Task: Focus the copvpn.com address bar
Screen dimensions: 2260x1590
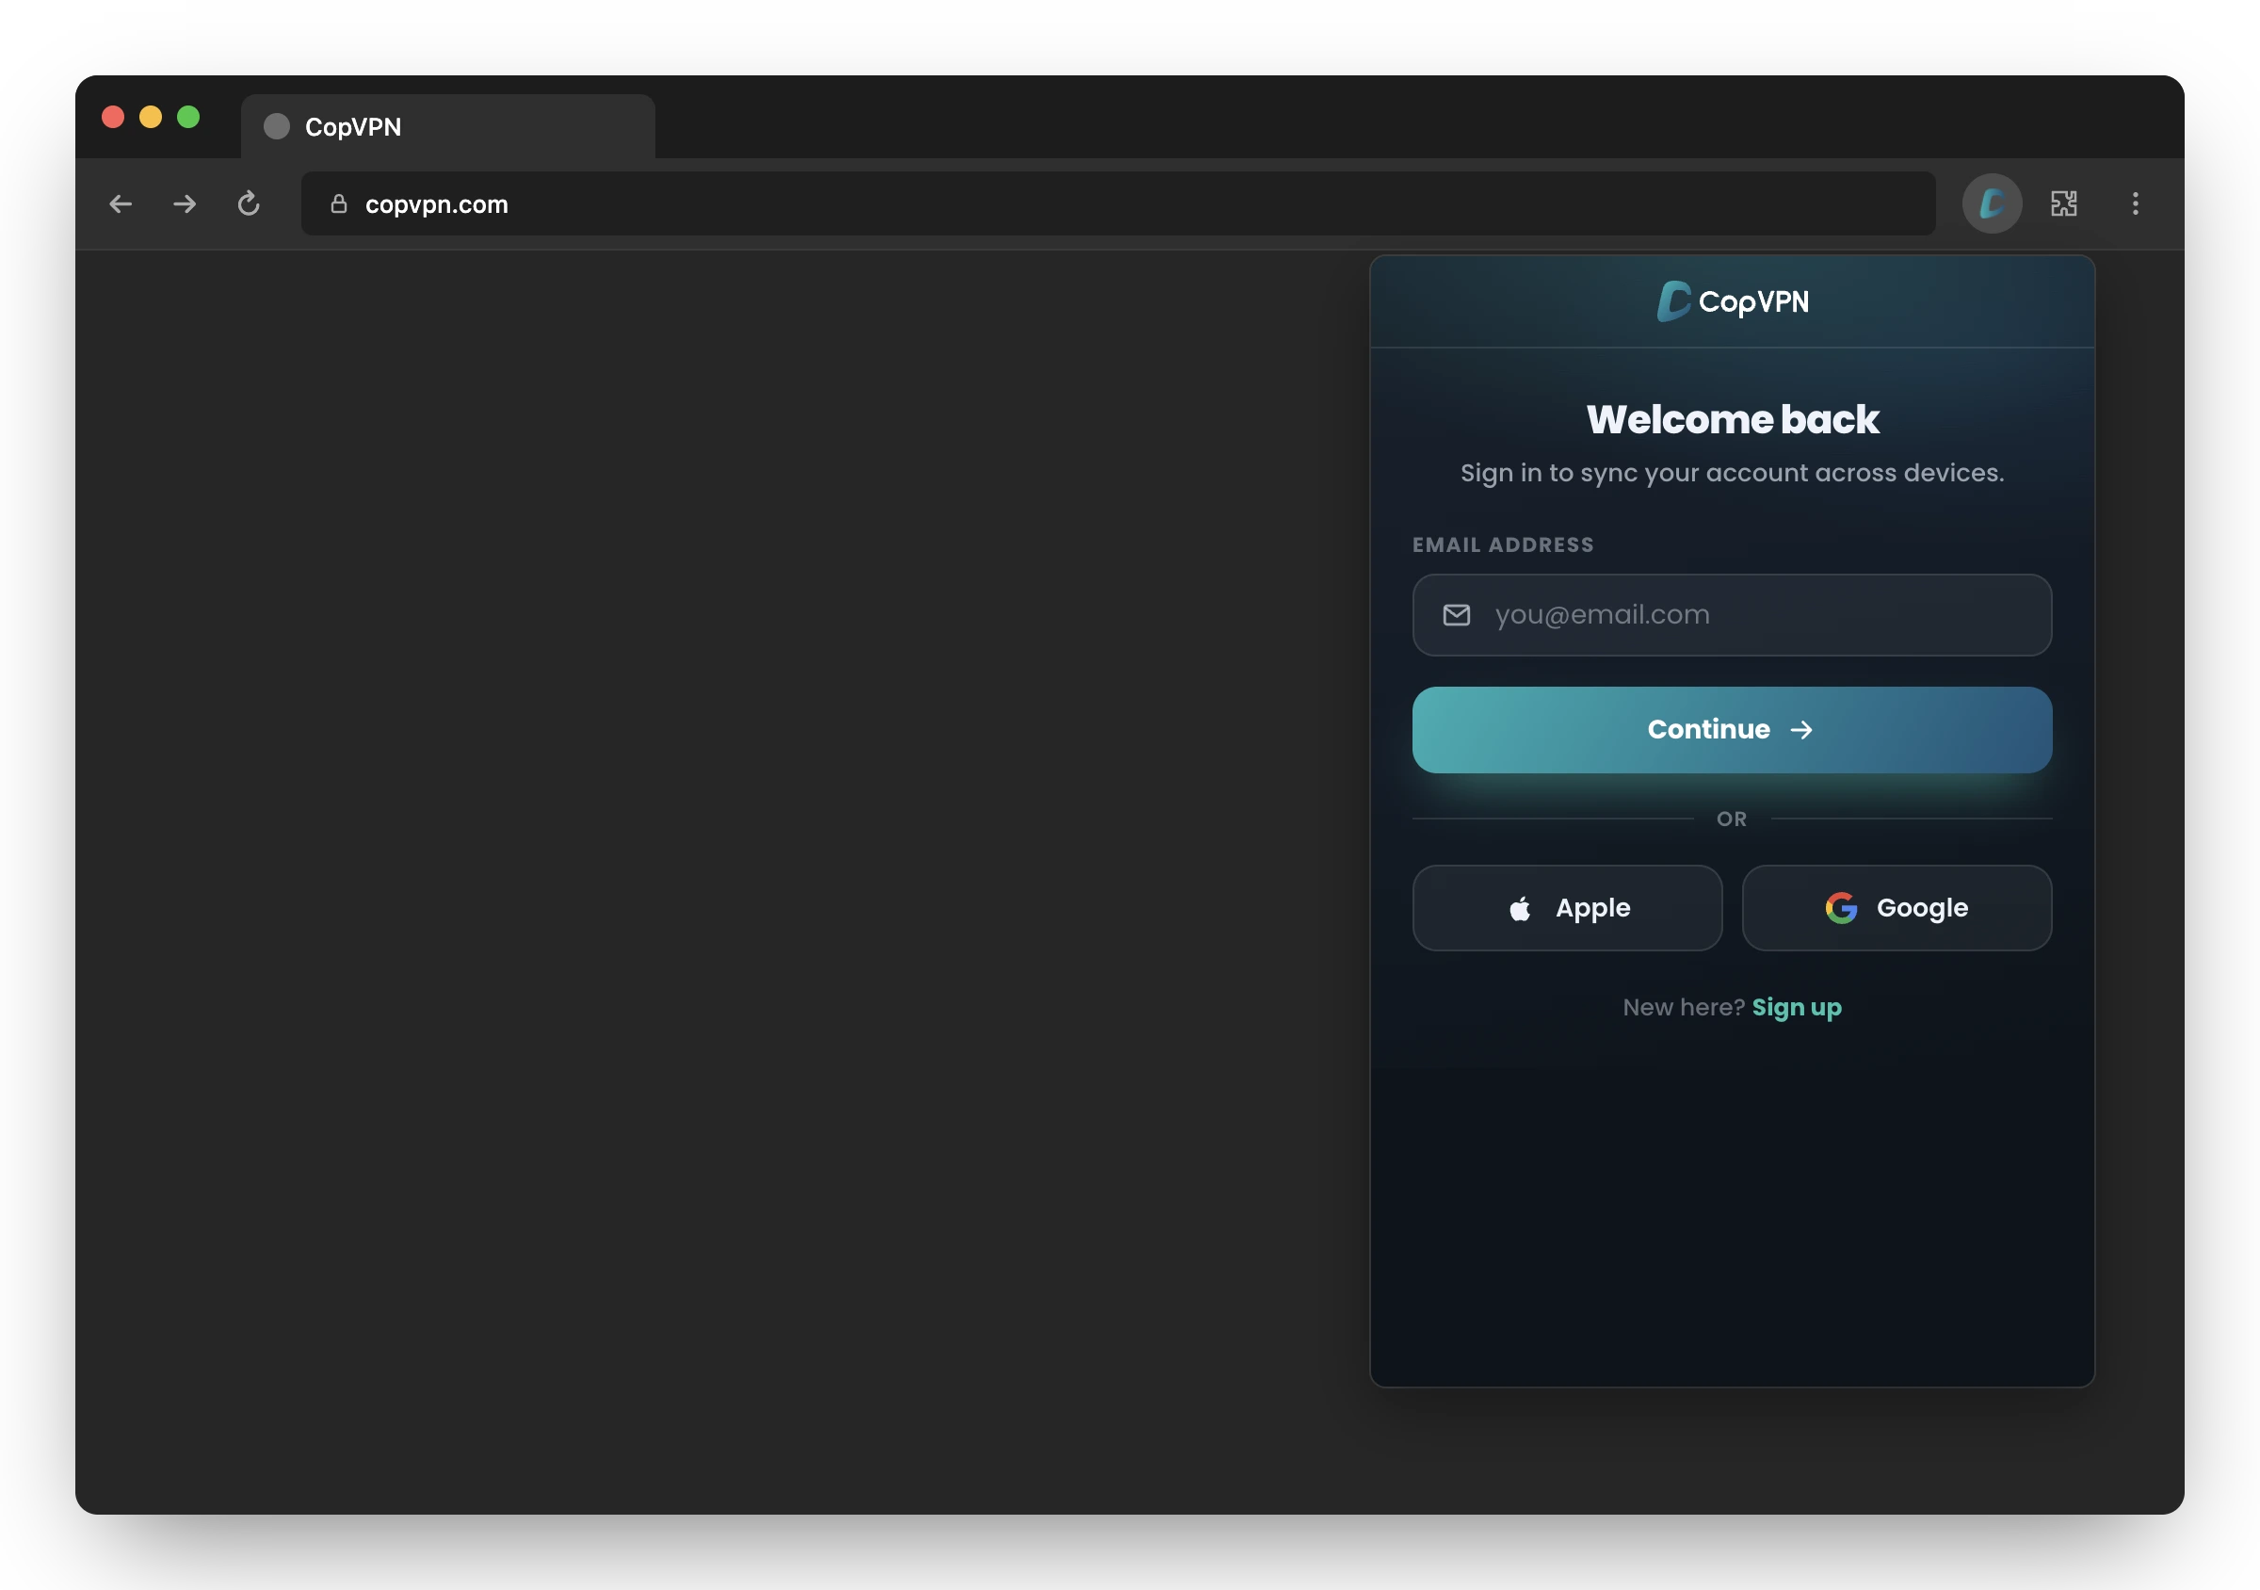Action: click(x=1118, y=203)
